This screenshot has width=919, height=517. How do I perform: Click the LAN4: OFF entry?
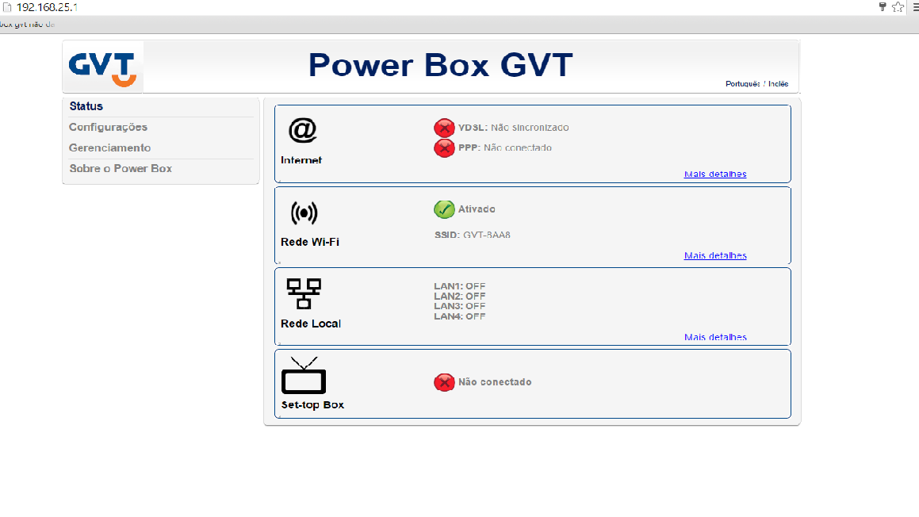click(x=460, y=316)
